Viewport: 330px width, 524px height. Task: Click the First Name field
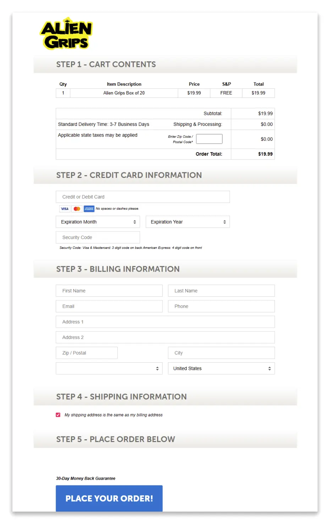109,290
